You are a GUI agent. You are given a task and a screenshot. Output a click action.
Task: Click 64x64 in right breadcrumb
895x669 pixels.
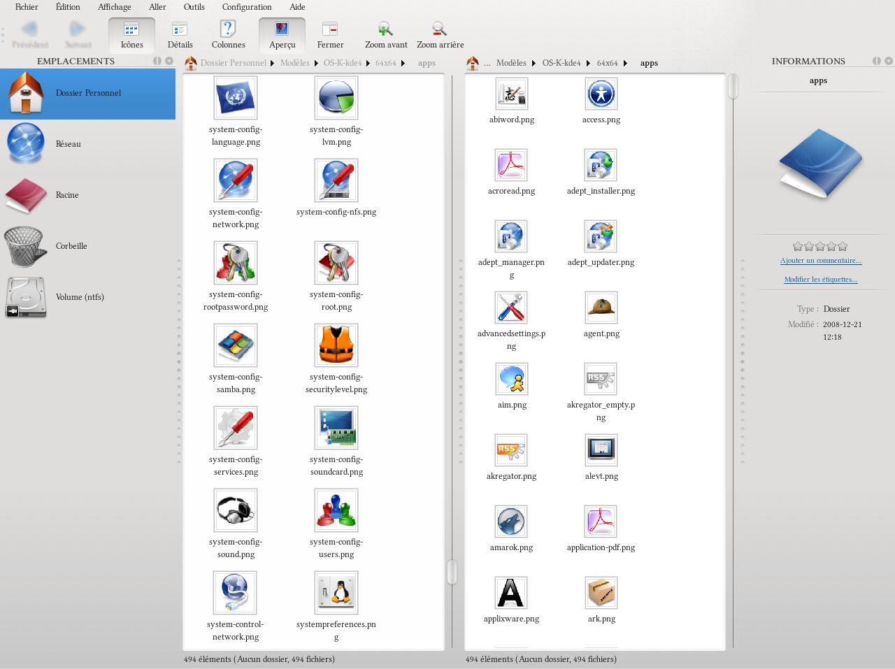(607, 63)
